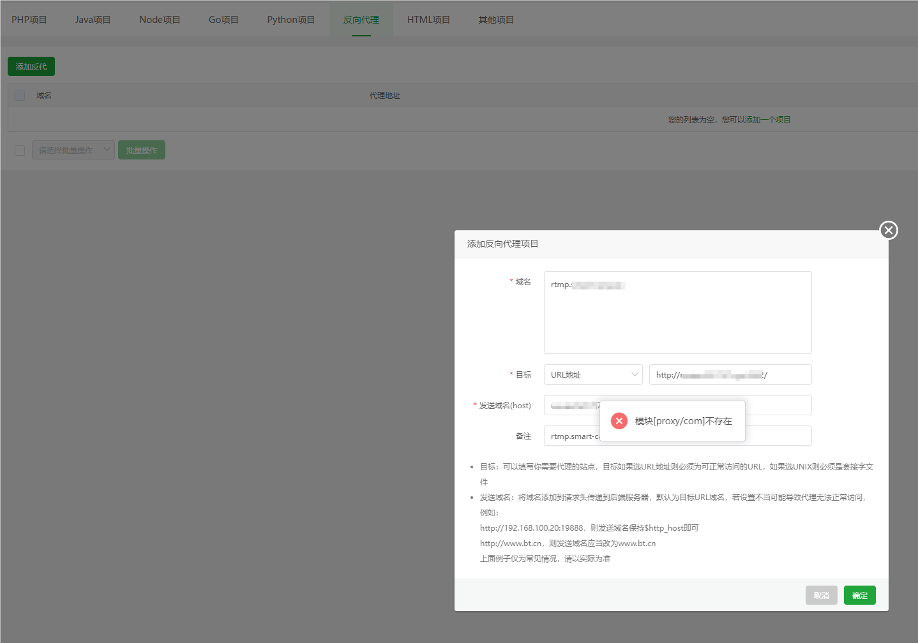918x643 pixels.
Task: Open the 其他项目 tab
Action: [x=496, y=20]
